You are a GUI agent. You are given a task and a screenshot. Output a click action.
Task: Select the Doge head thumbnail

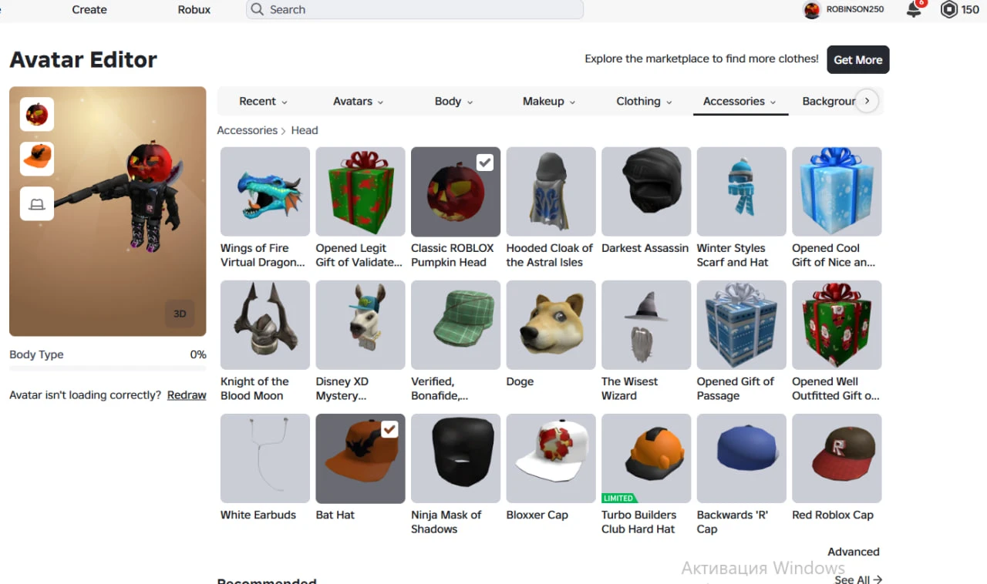(x=551, y=325)
